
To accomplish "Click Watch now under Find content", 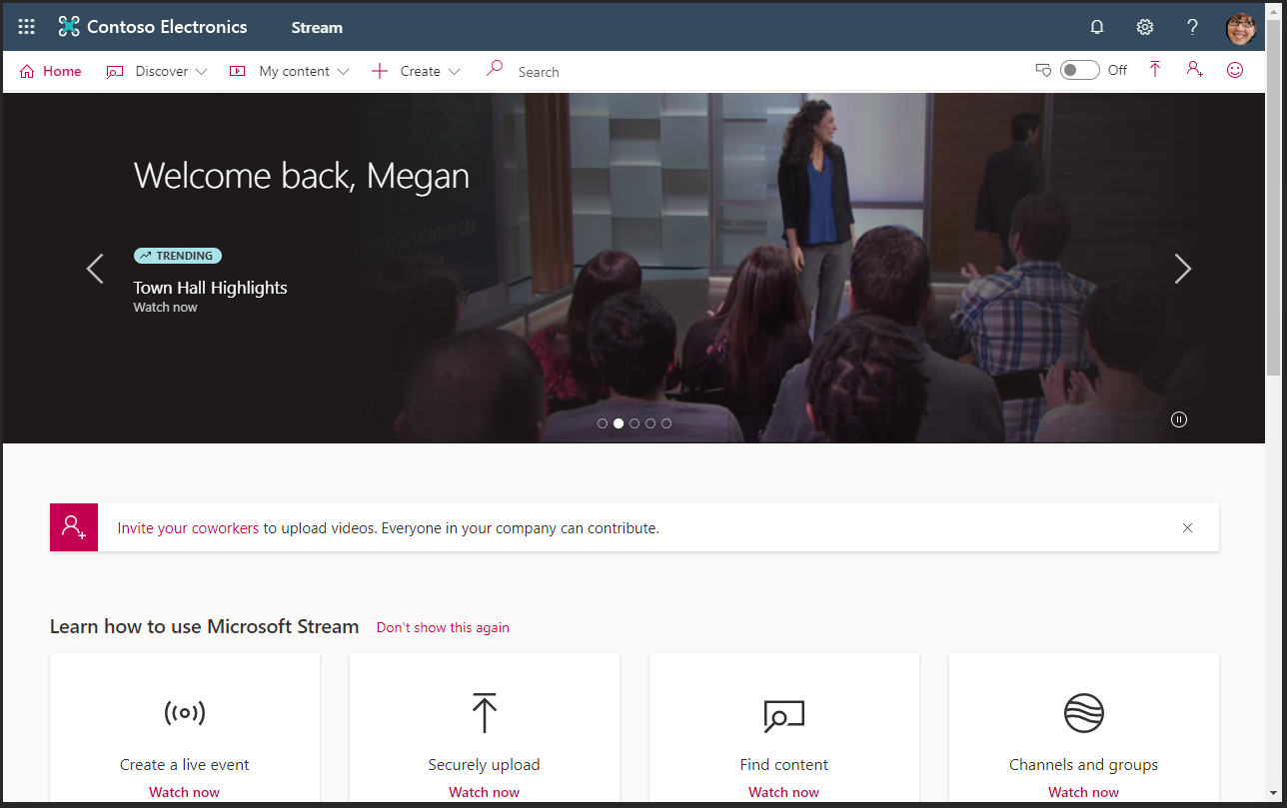I will point(784,792).
